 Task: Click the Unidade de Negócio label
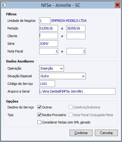point(22,21)
